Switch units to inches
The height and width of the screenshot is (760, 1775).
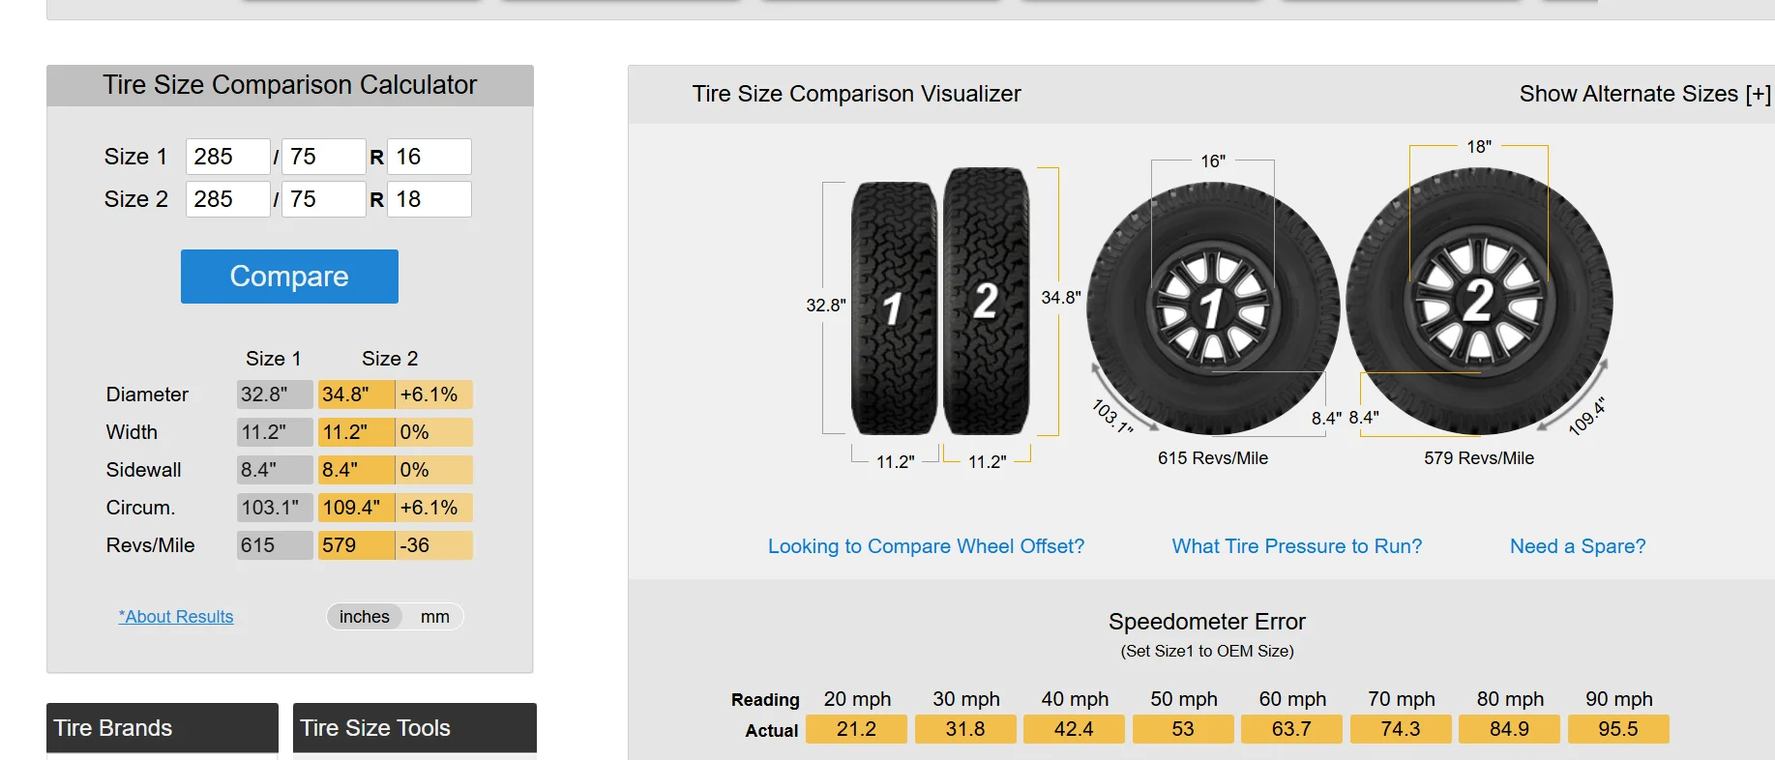(x=365, y=617)
